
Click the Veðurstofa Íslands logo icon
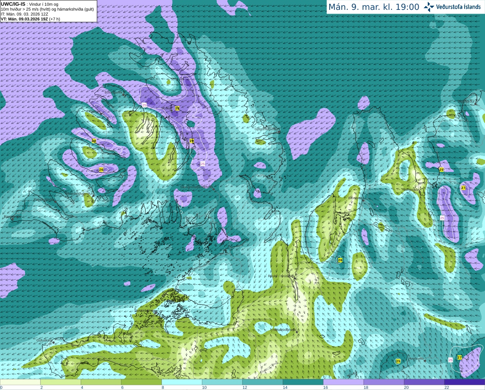(429, 7)
